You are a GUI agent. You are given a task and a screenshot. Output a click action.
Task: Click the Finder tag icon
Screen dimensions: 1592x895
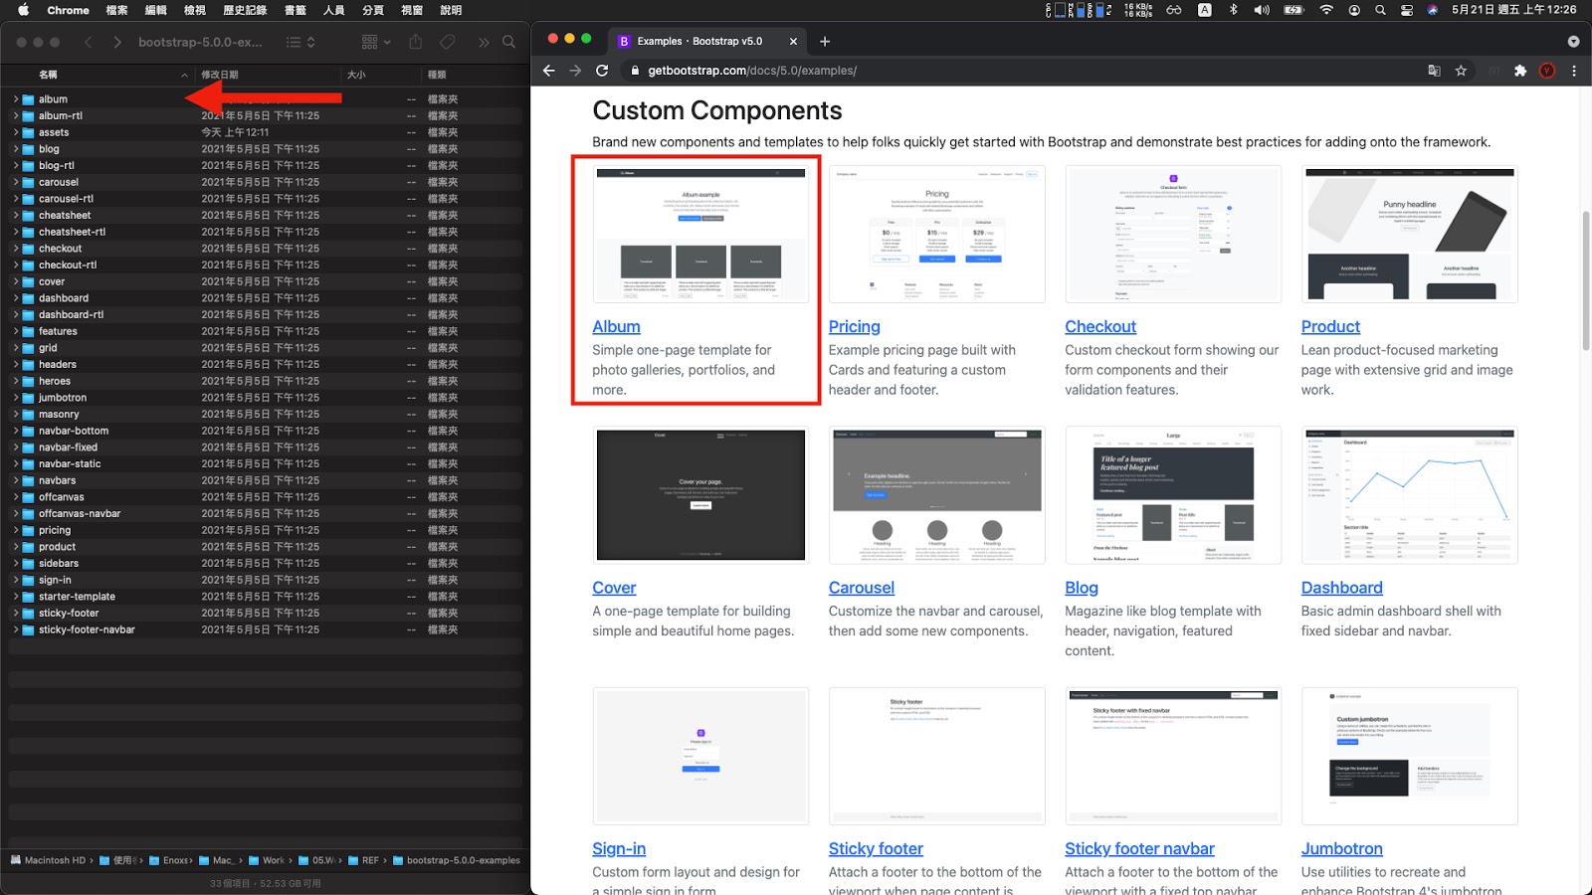click(448, 42)
